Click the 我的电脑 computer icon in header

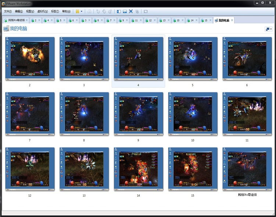(x=6, y=29)
